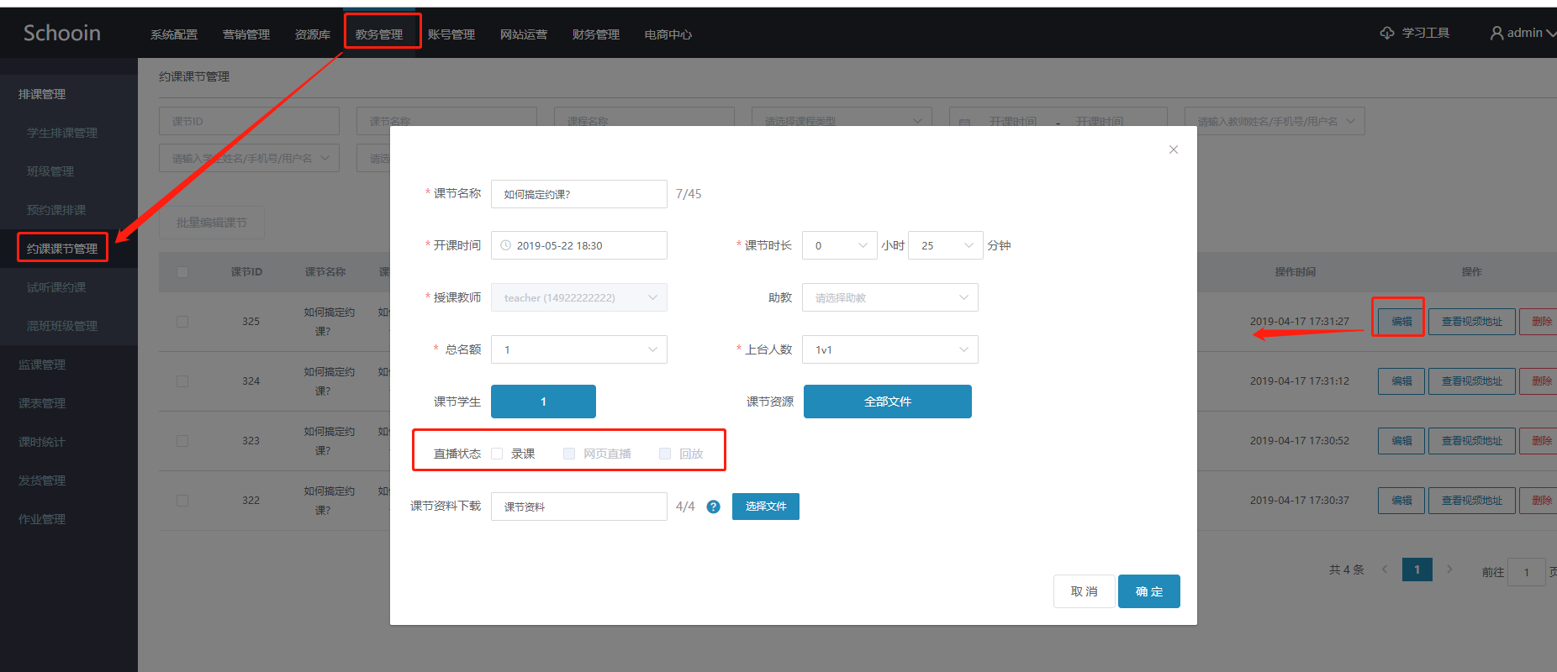Go to previous page arrow

1384,570
